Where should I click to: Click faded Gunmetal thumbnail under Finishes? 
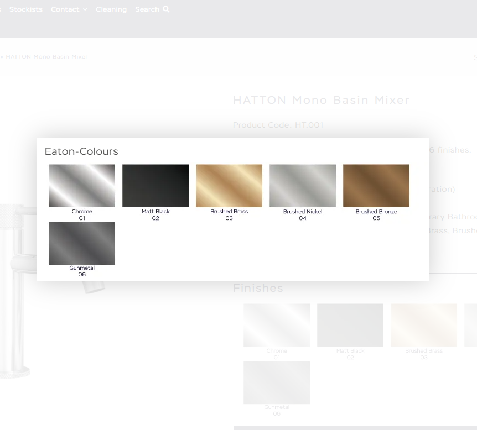point(277,383)
